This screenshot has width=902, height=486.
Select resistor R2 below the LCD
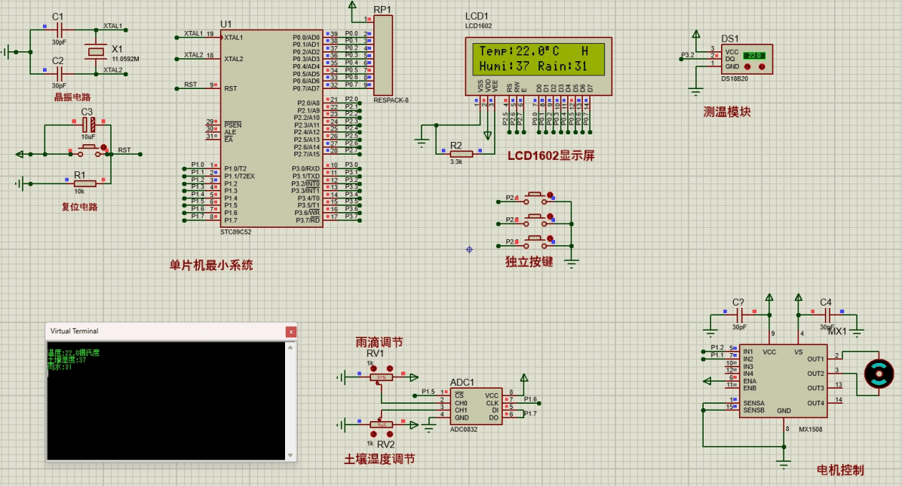(461, 154)
